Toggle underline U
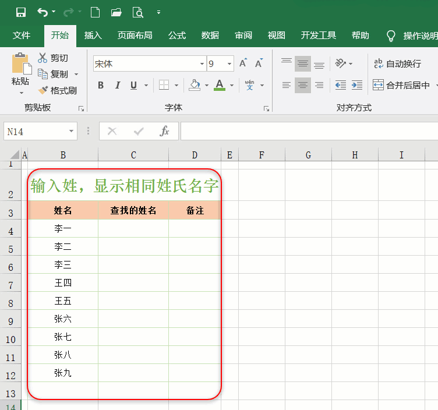438x410 pixels. [134, 85]
